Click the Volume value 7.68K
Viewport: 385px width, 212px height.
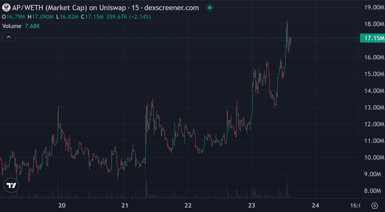tap(32, 26)
